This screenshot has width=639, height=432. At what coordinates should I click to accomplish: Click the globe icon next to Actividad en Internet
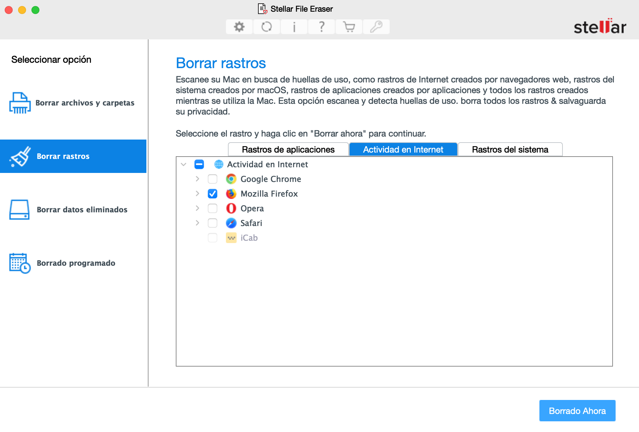pos(219,164)
